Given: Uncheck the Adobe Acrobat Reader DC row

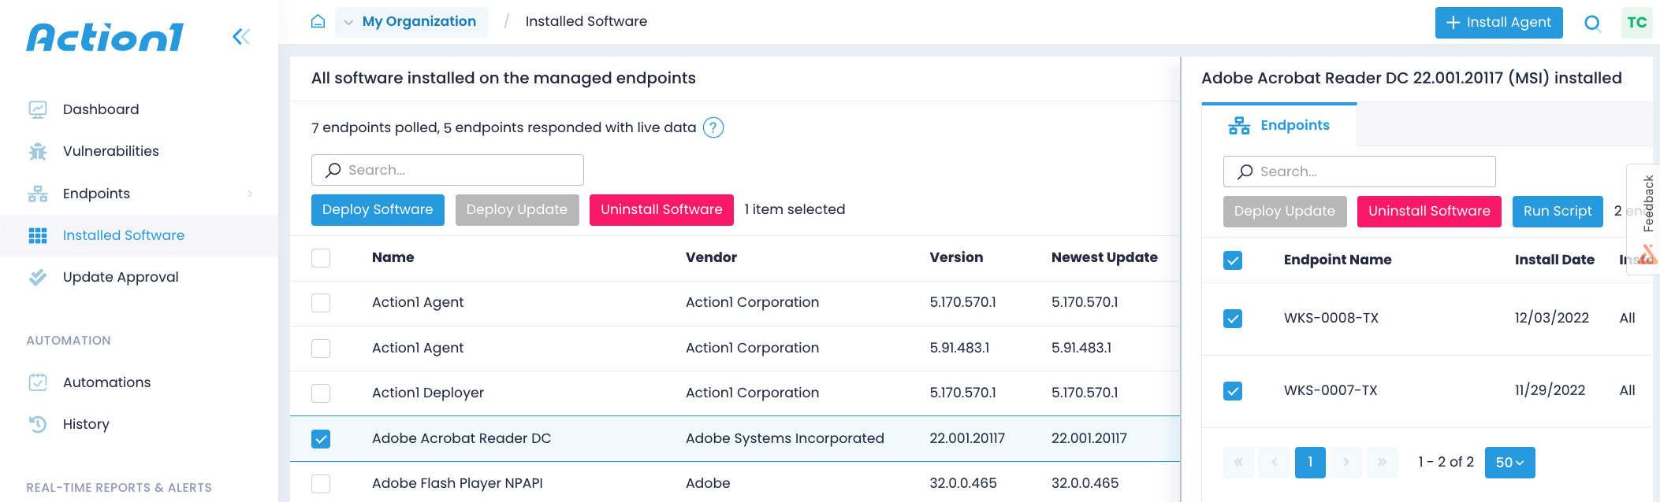Looking at the screenshot, I should coord(321,439).
